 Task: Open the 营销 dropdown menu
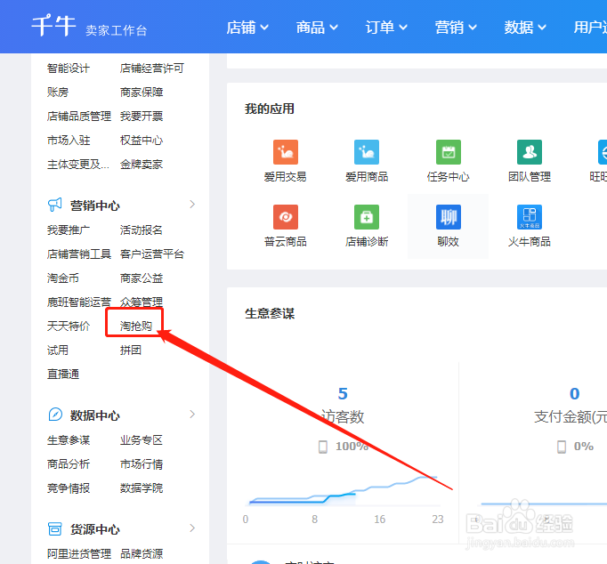click(456, 28)
